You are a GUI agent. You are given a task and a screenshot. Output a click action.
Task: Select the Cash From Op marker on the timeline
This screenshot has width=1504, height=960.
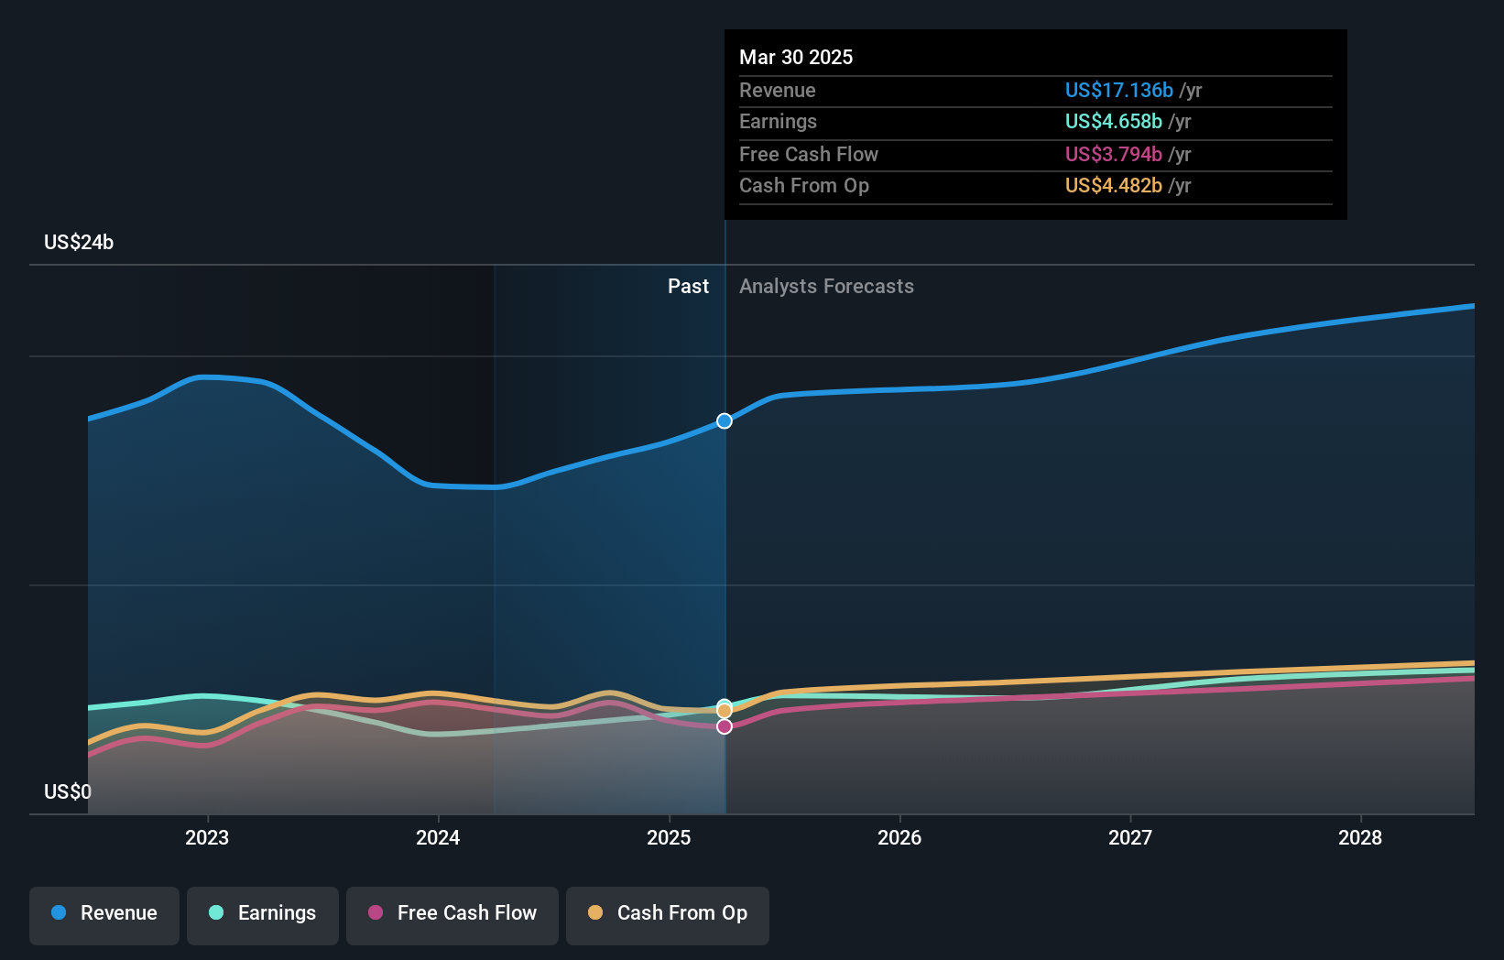pyautogui.click(x=725, y=709)
